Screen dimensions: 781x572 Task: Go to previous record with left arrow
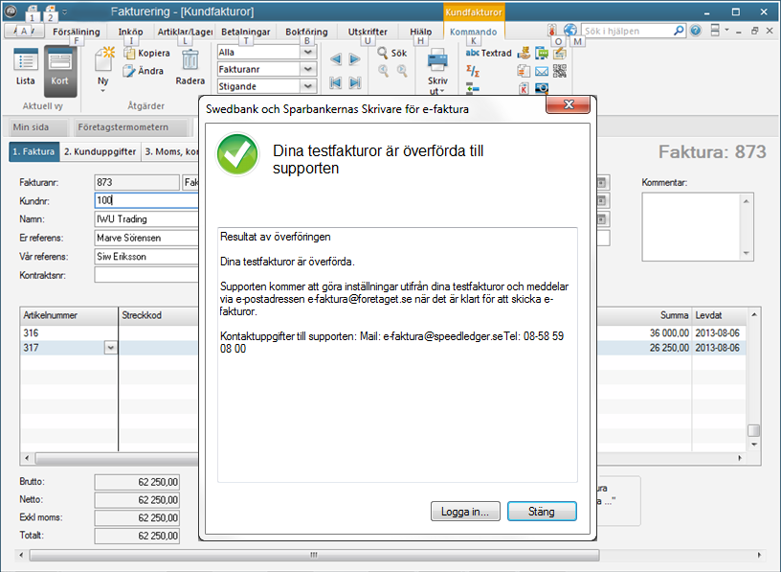[336, 59]
